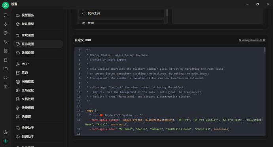The height and width of the screenshot is (147, 273).
Task: Open the sparkle agents sidebar icon
Action: pos(6,24)
